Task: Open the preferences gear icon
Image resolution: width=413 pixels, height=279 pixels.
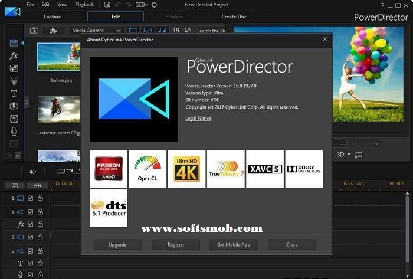Action: pyautogui.click(x=154, y=5)
